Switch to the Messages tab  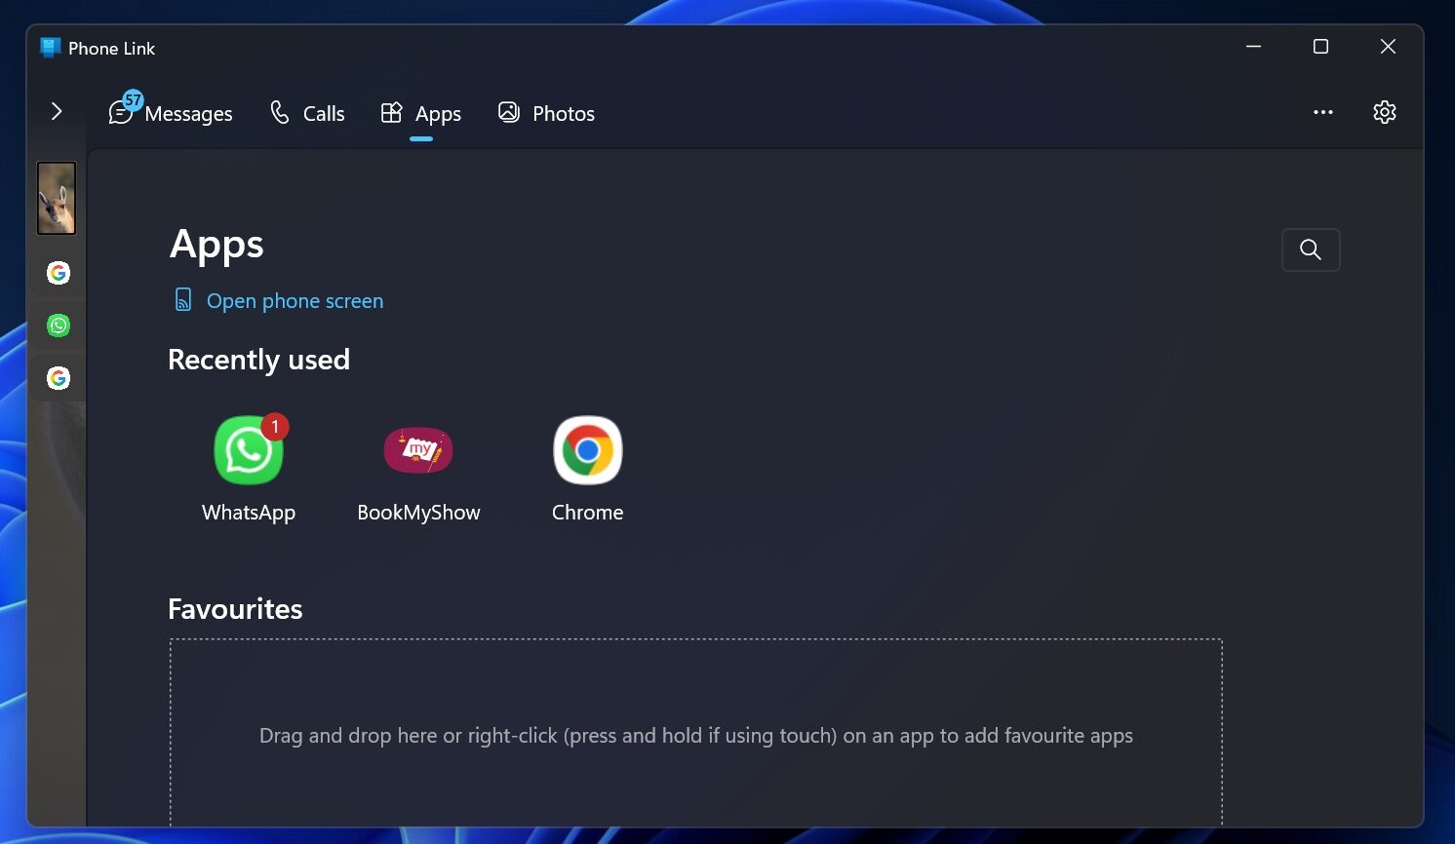[x=171, y=113]
